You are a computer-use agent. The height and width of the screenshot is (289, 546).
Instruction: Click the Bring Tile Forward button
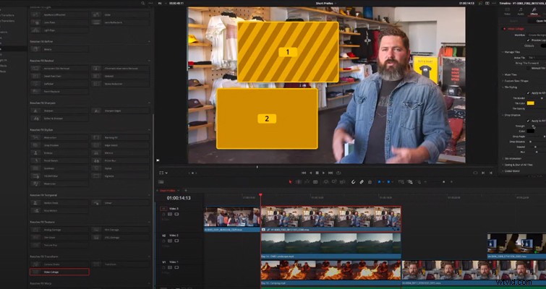pos(527,64)
